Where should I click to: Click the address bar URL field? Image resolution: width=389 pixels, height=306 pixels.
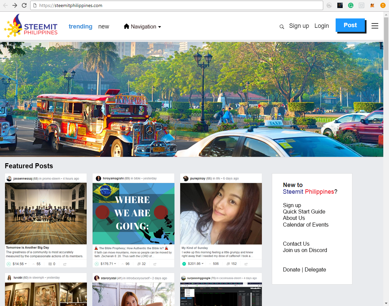pyautogui.click(x=177, y=5)
